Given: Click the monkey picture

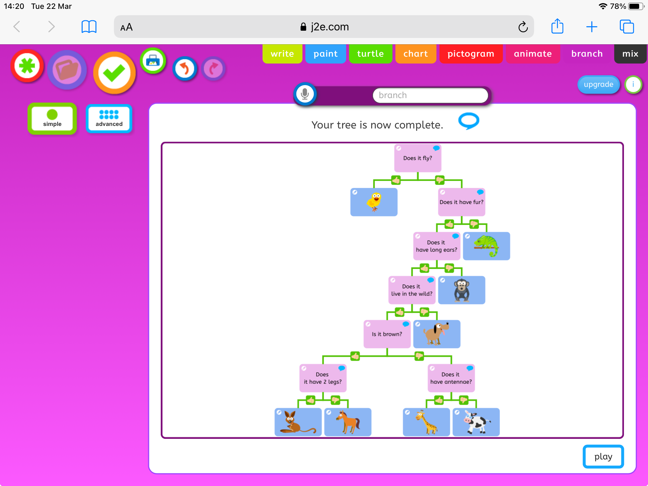Looking at the screenshot, I should point(462,290).
